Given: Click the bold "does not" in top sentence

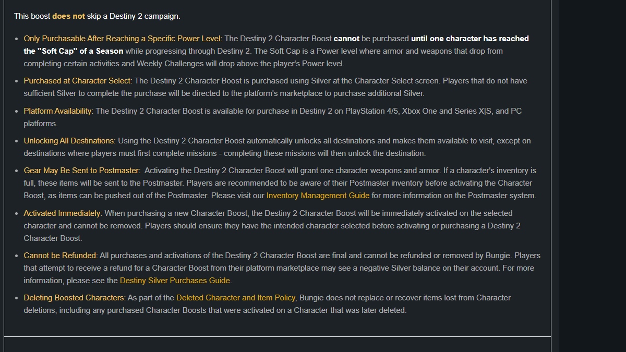Looking at the screenshot, I should click(x=68, y=16).
